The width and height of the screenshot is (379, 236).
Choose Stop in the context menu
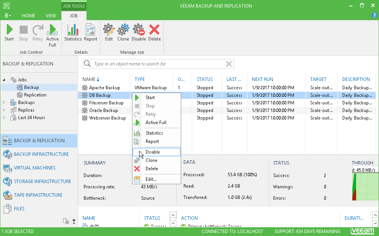tap(156, 106)
